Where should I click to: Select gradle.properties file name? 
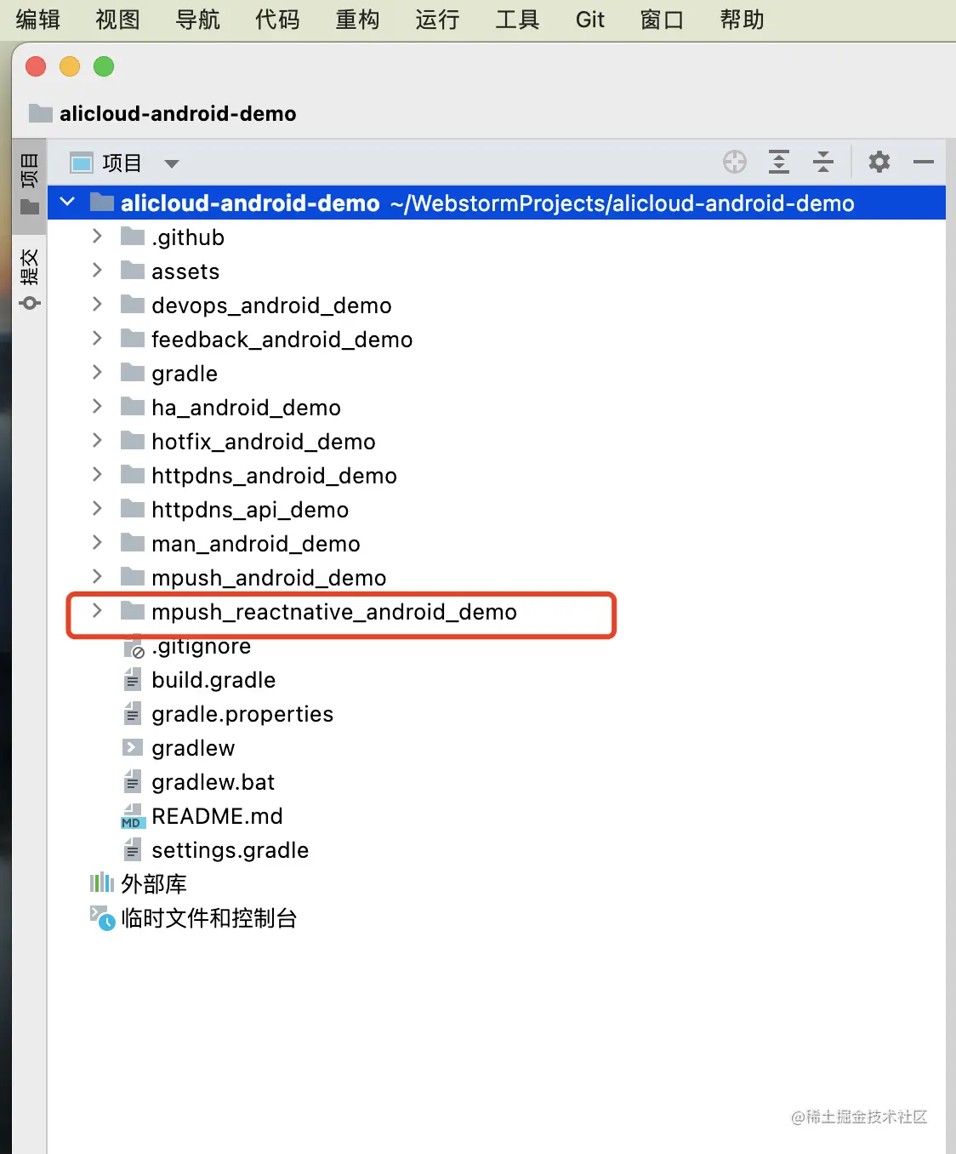pos(242,714)
